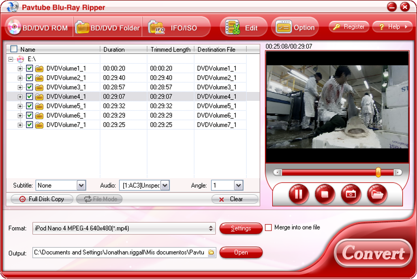Open the snapshot folder icon
Screen dimensions: 417x279
pyautogui.click(x=377, y=194)
